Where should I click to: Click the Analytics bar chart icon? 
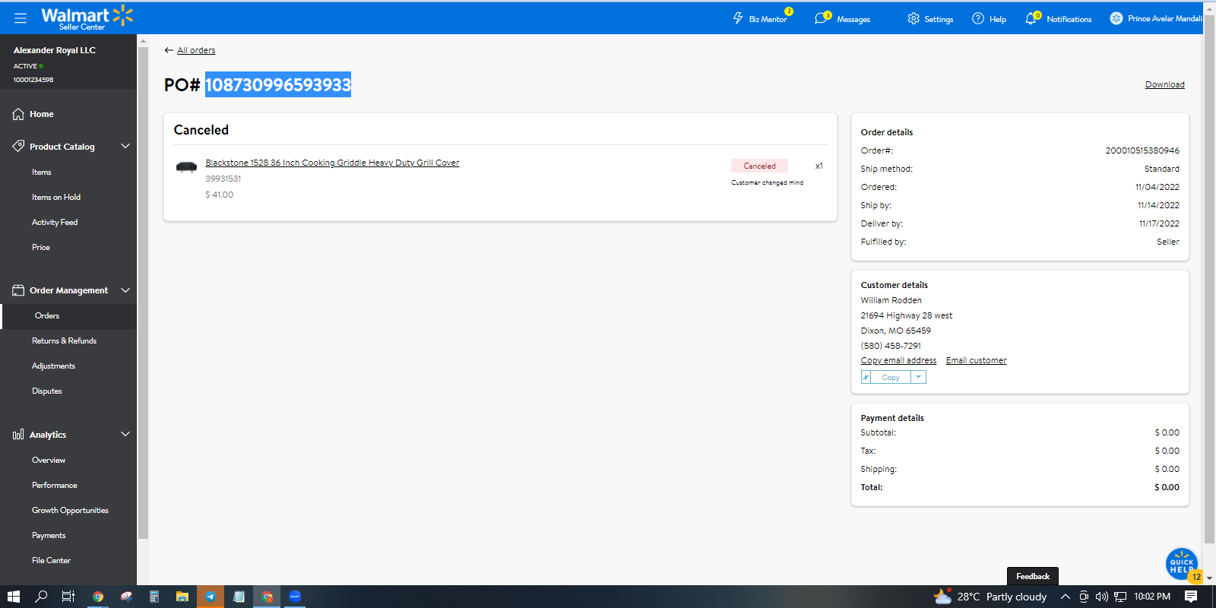tap(18, 435)
